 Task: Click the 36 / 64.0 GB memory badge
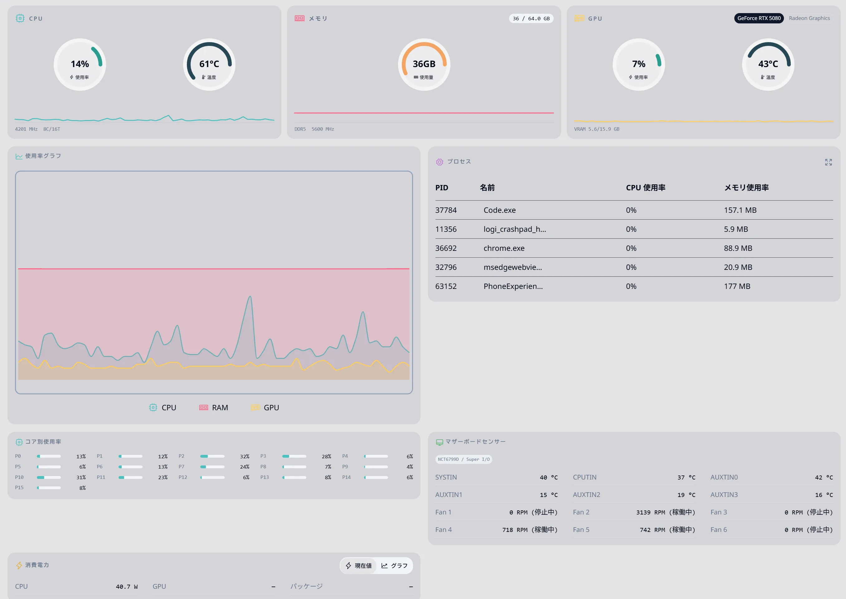tap(531, 18)
